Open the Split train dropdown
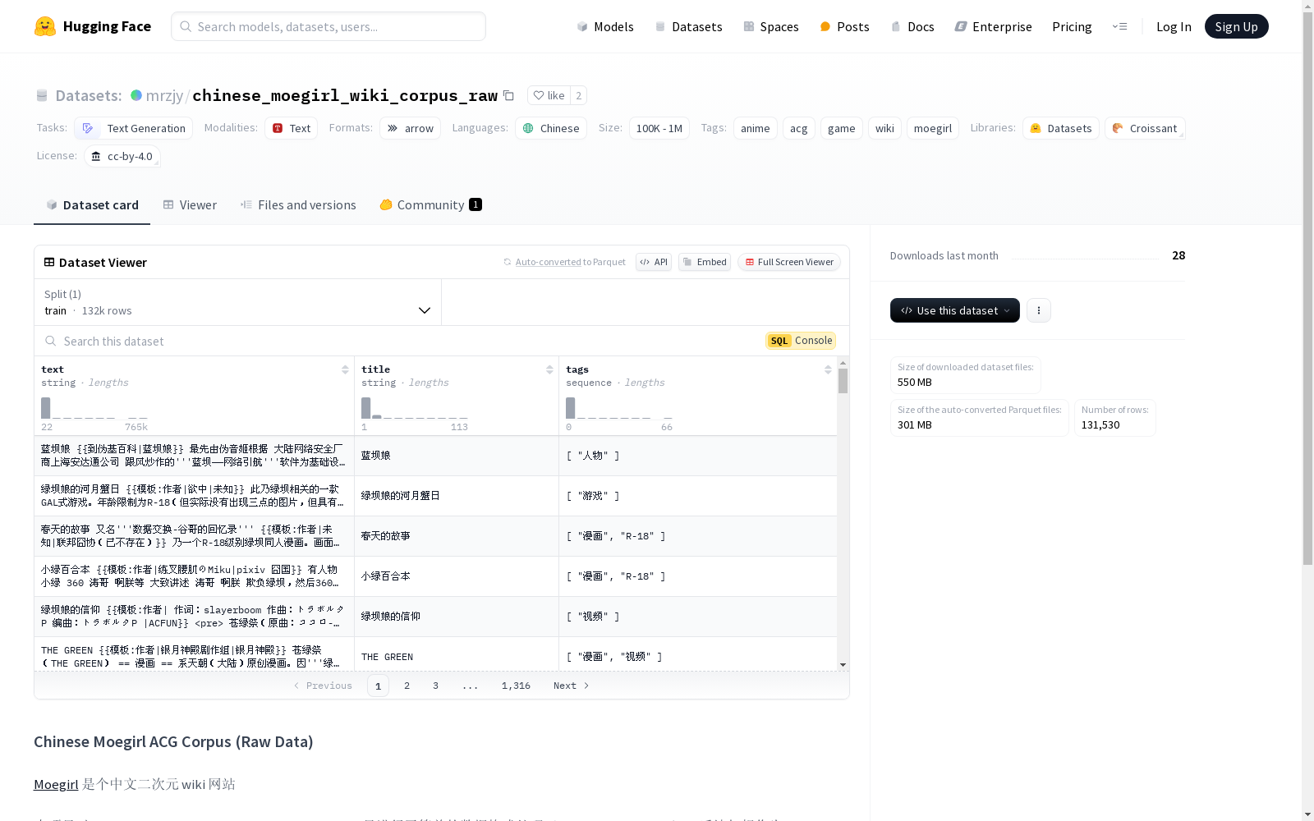The image size is (1314, 821). (238, 302)
